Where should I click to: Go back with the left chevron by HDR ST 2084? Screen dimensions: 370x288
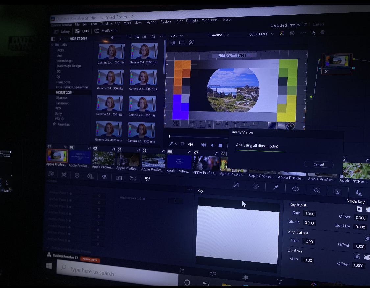point(60,39)
